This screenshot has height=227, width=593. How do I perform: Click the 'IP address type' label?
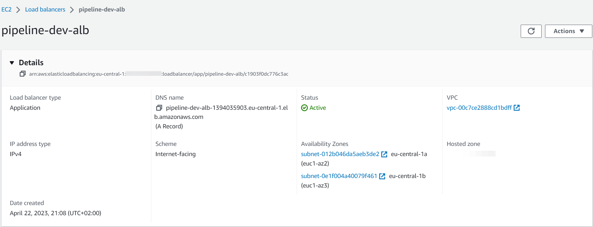click(30, 144)
